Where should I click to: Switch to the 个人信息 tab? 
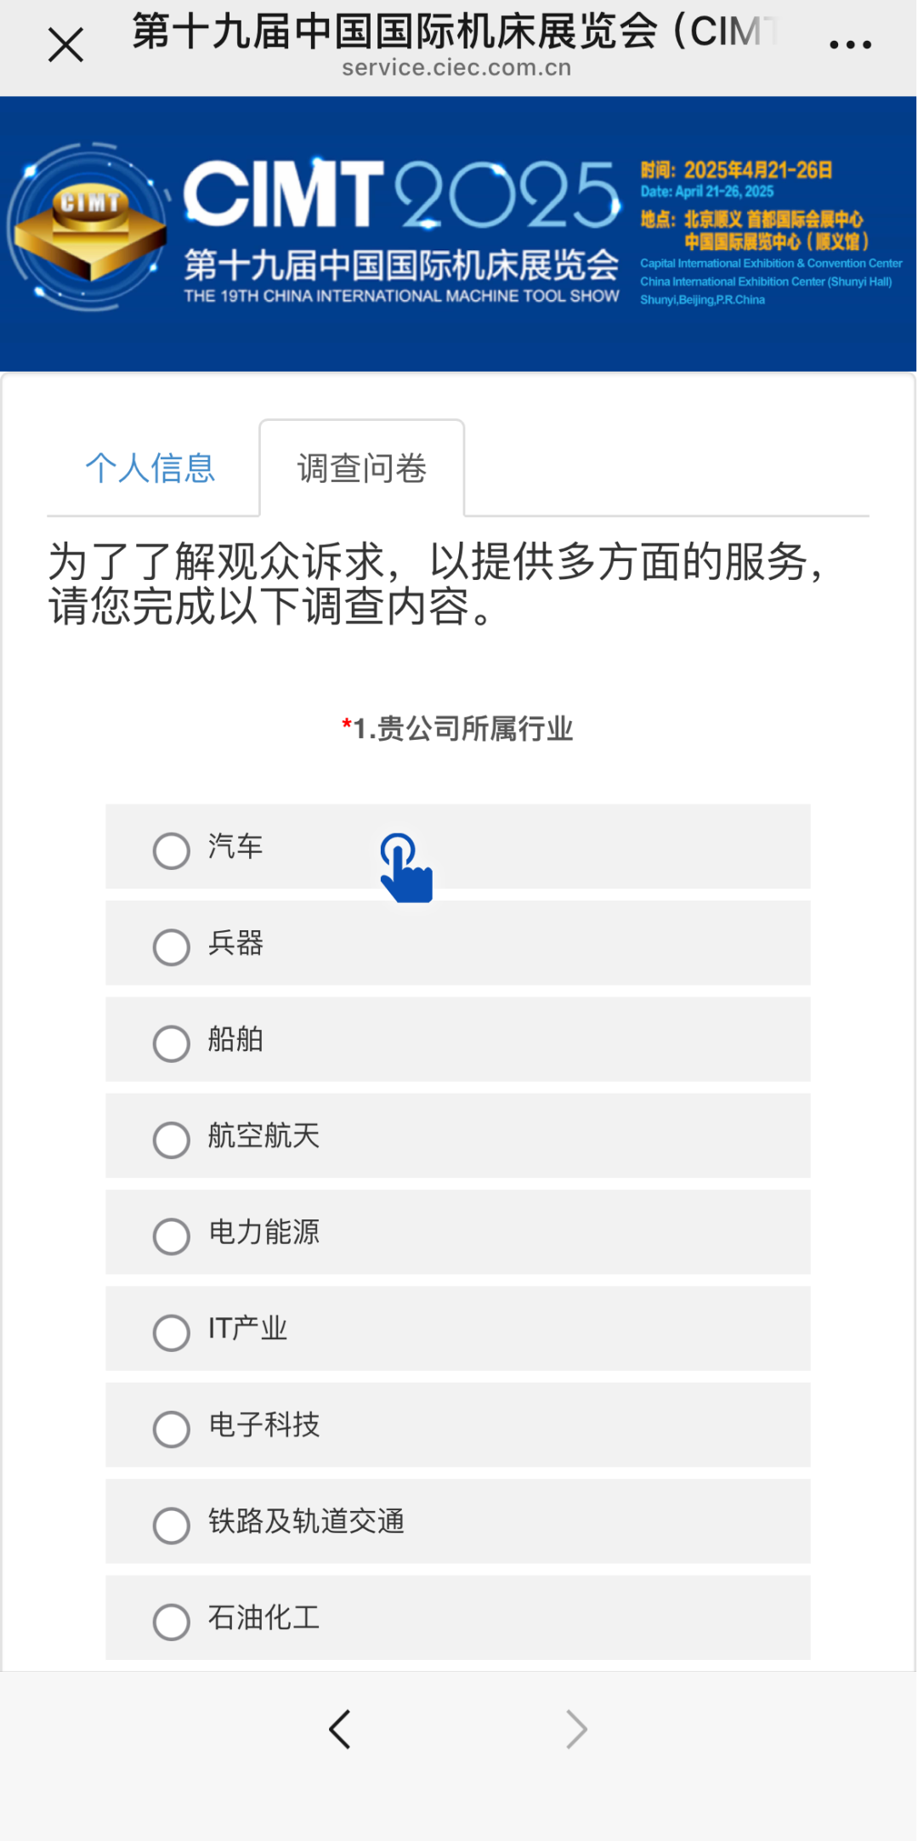click(x=150, y=468)
